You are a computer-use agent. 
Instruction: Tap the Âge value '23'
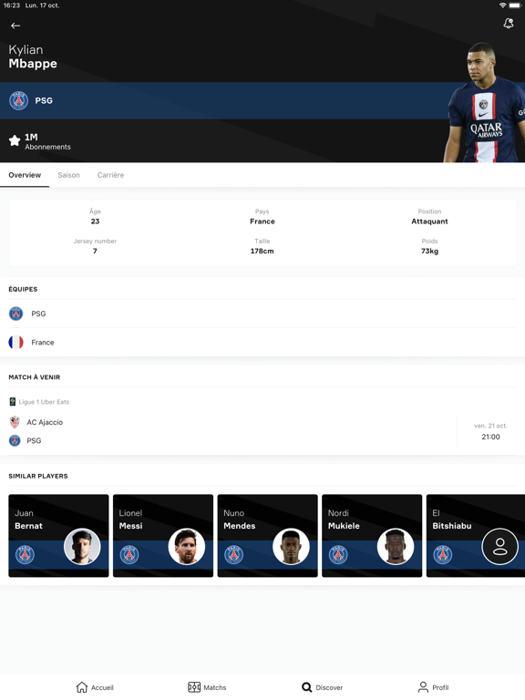point(95,221)
